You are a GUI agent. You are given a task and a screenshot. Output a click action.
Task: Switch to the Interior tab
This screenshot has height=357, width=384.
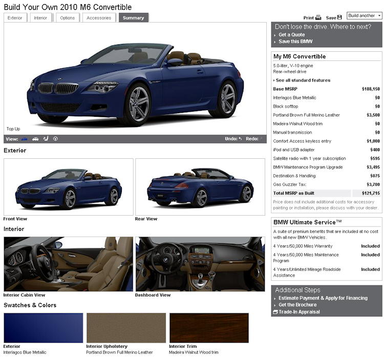[x=40, y=18]
